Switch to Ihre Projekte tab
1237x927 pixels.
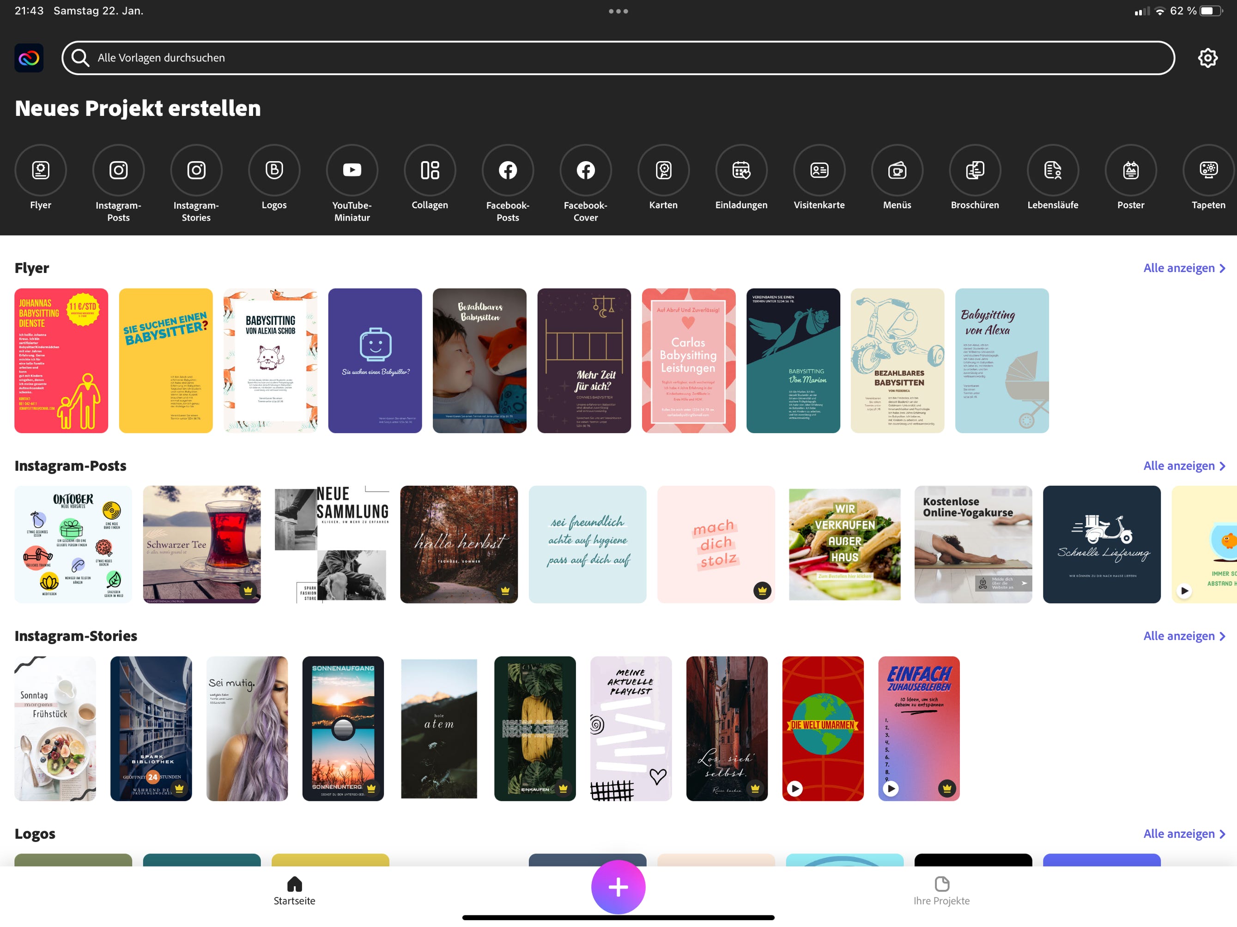pyautogui.click(x=941, y=891)
